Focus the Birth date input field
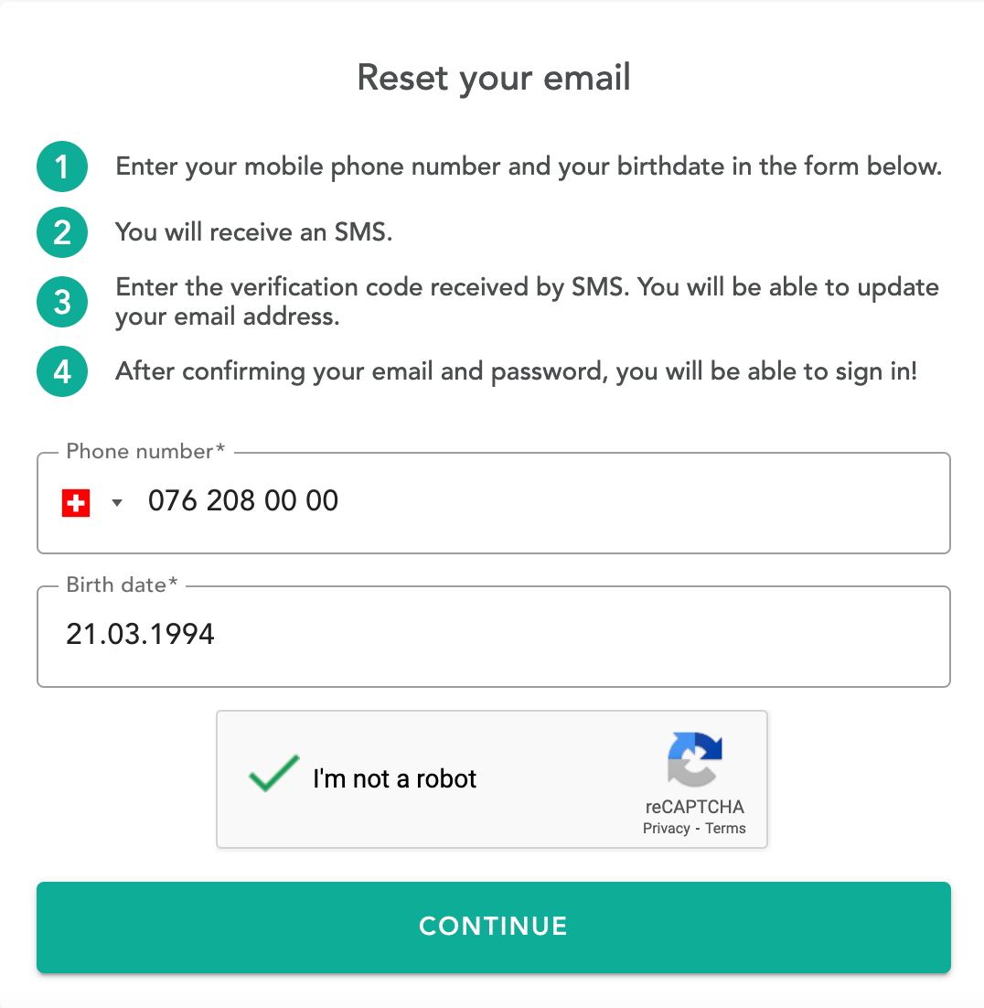Image resolution: width=984 pixels, height=1008 pixels. tap(494, 636)
